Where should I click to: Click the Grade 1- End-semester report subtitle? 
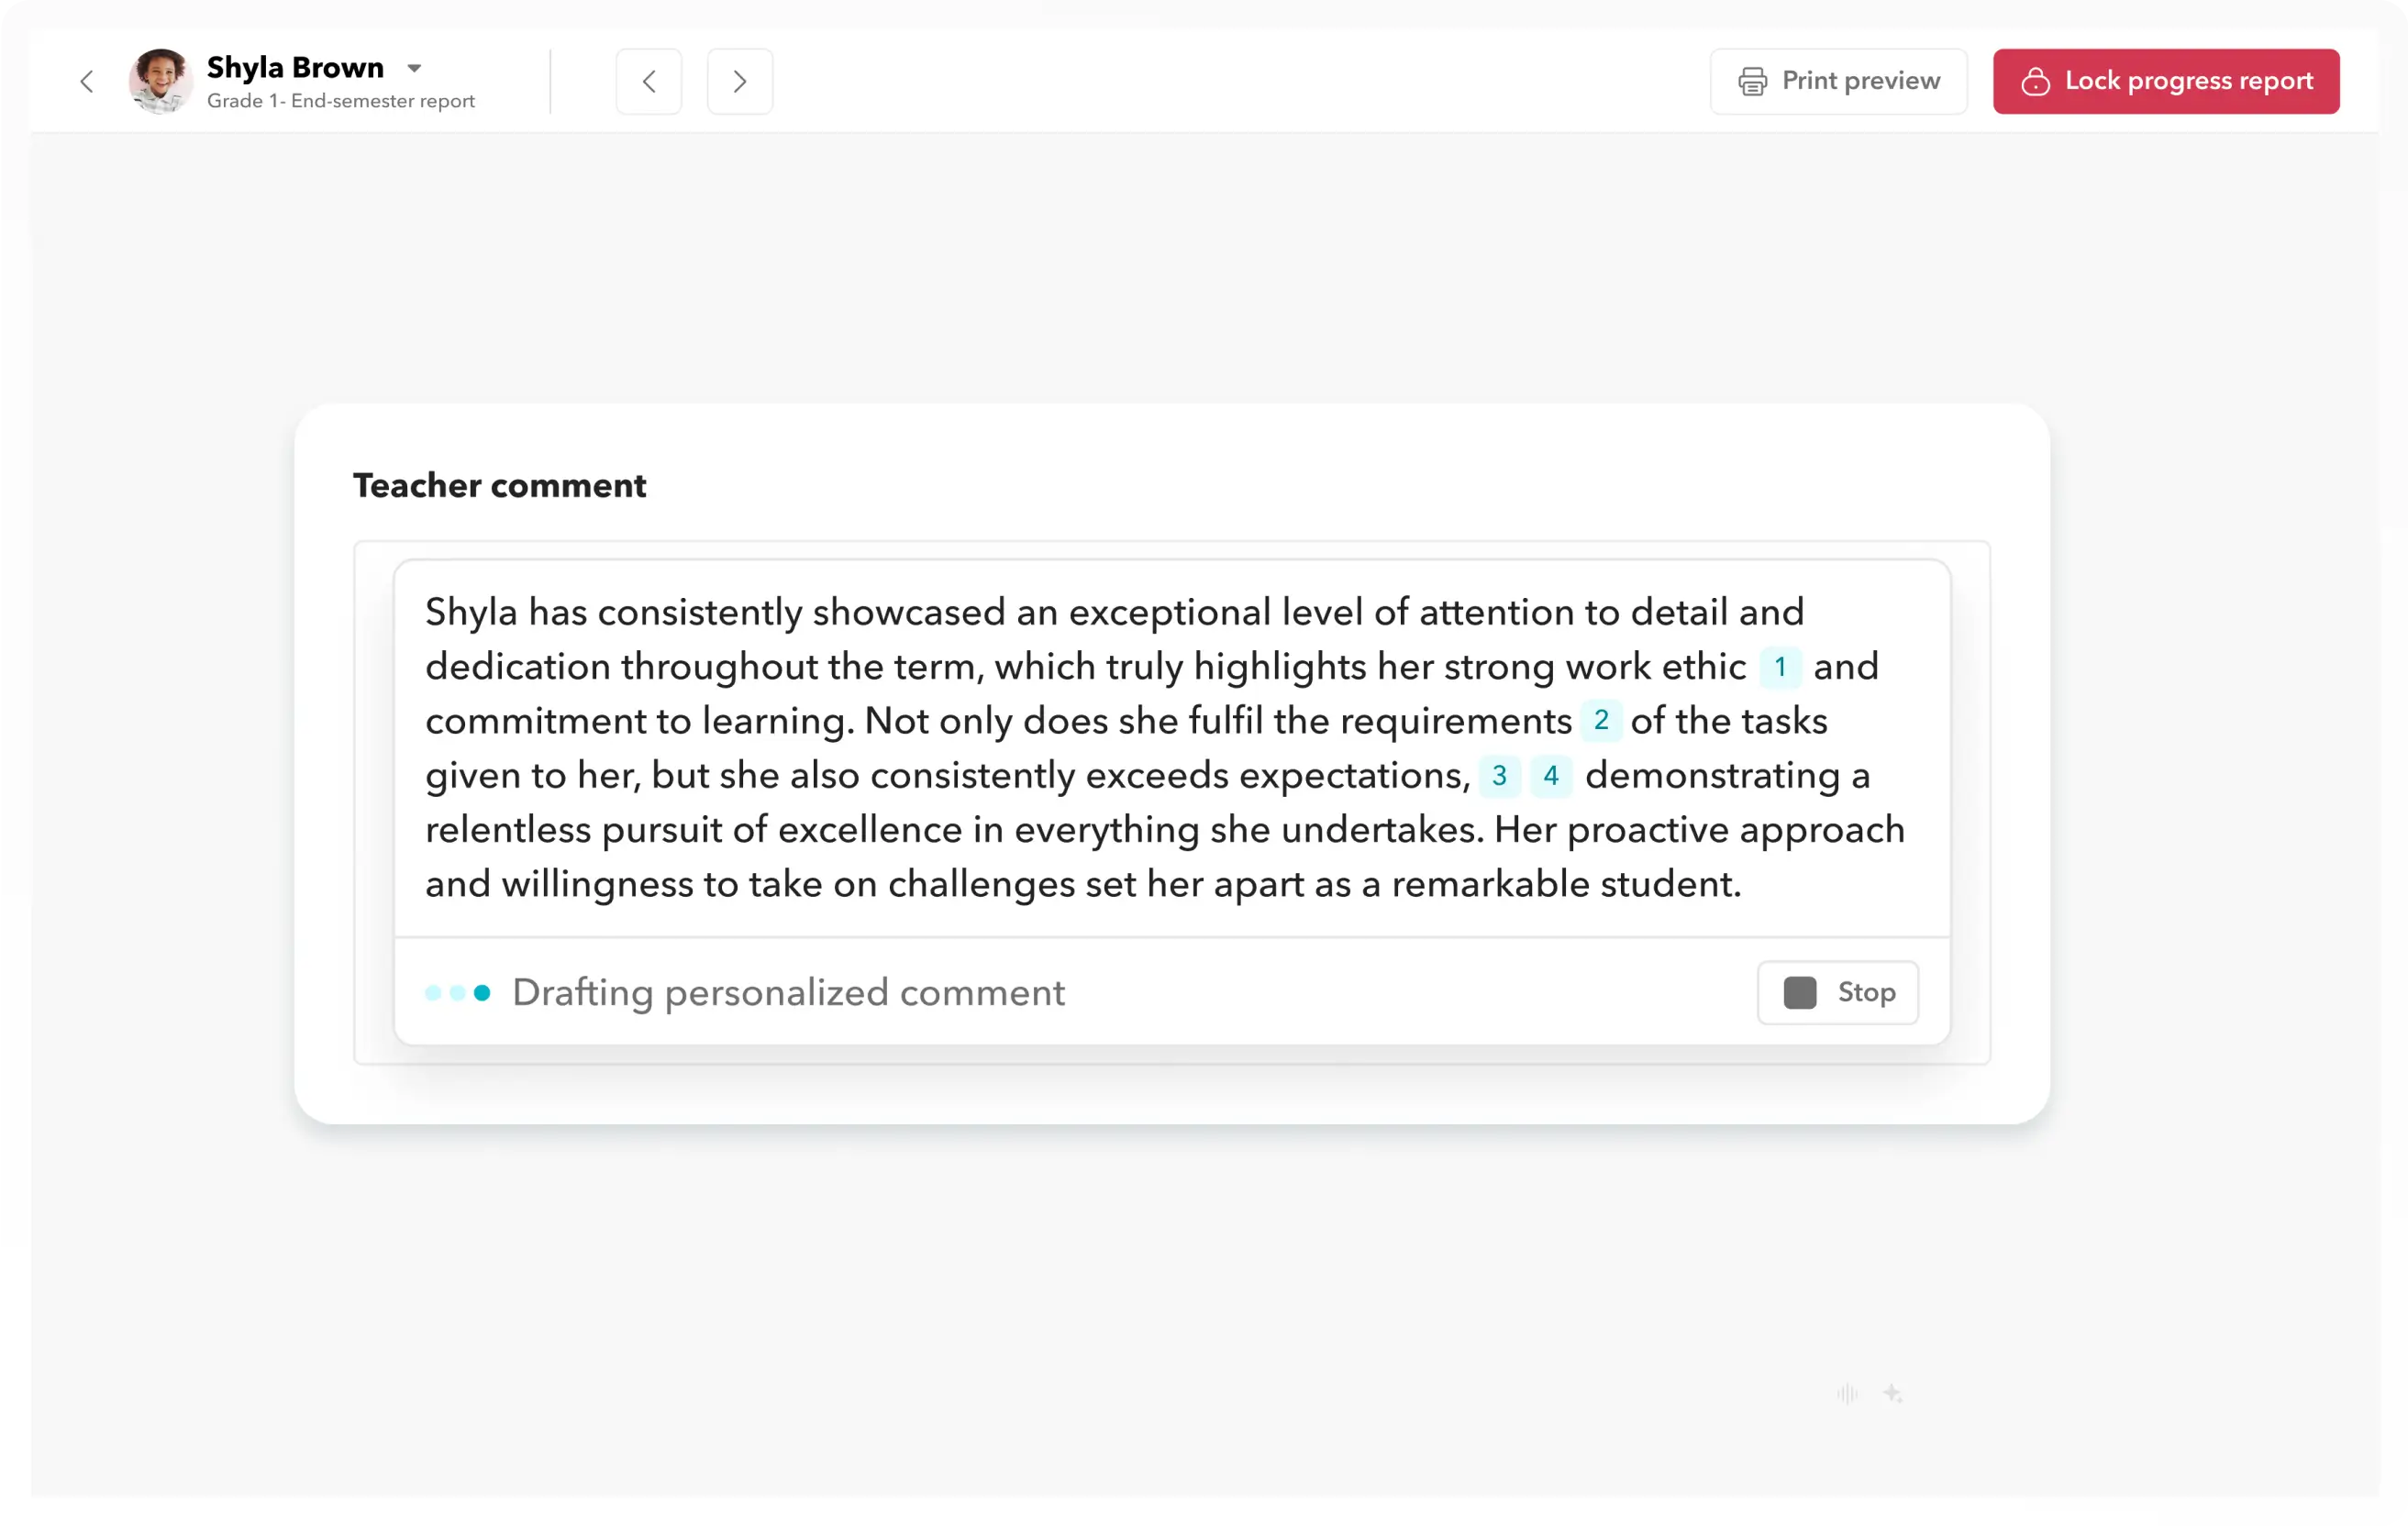pyautogui.click(x=340, y=101)
